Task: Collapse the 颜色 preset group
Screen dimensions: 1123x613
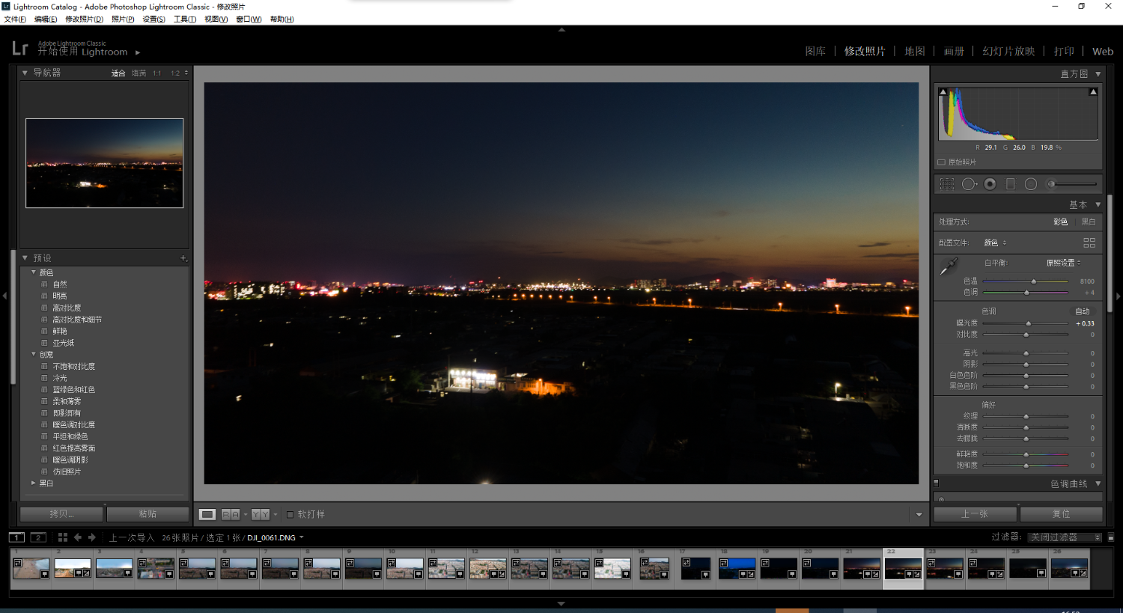Action: pos(34,272)
